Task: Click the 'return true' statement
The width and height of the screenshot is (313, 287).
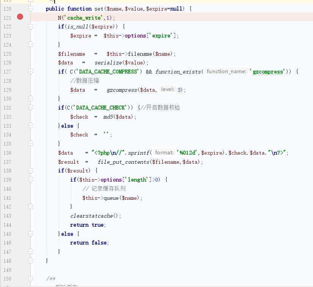Action: [x=88, y=225]
